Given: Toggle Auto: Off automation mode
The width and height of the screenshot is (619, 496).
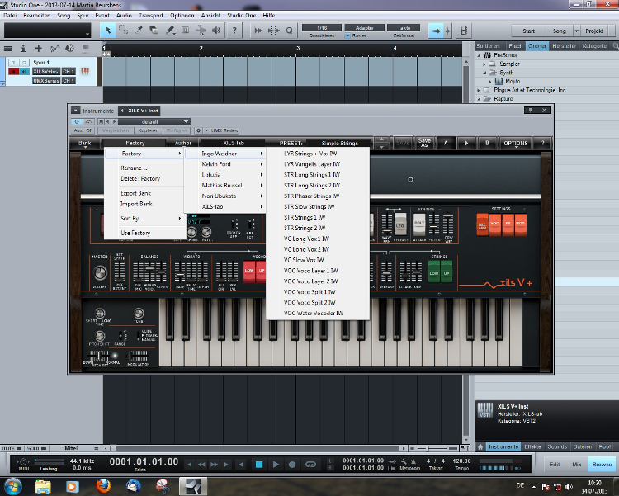Looking at the screenshot, I should 83,130.
